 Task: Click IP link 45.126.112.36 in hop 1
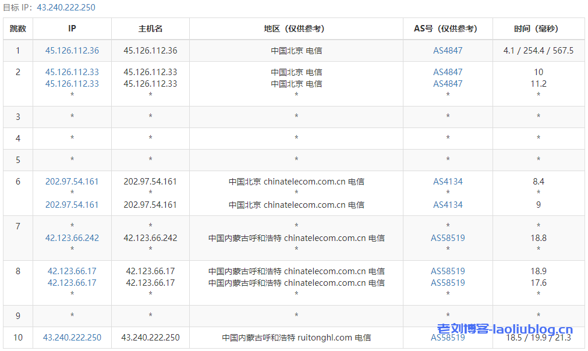point(72,51)
